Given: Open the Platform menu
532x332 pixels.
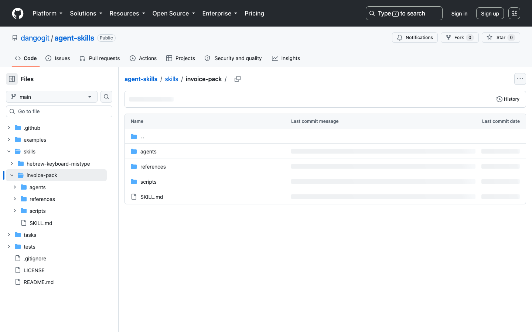Looking at the screenshot, I should tap(48, 13).
